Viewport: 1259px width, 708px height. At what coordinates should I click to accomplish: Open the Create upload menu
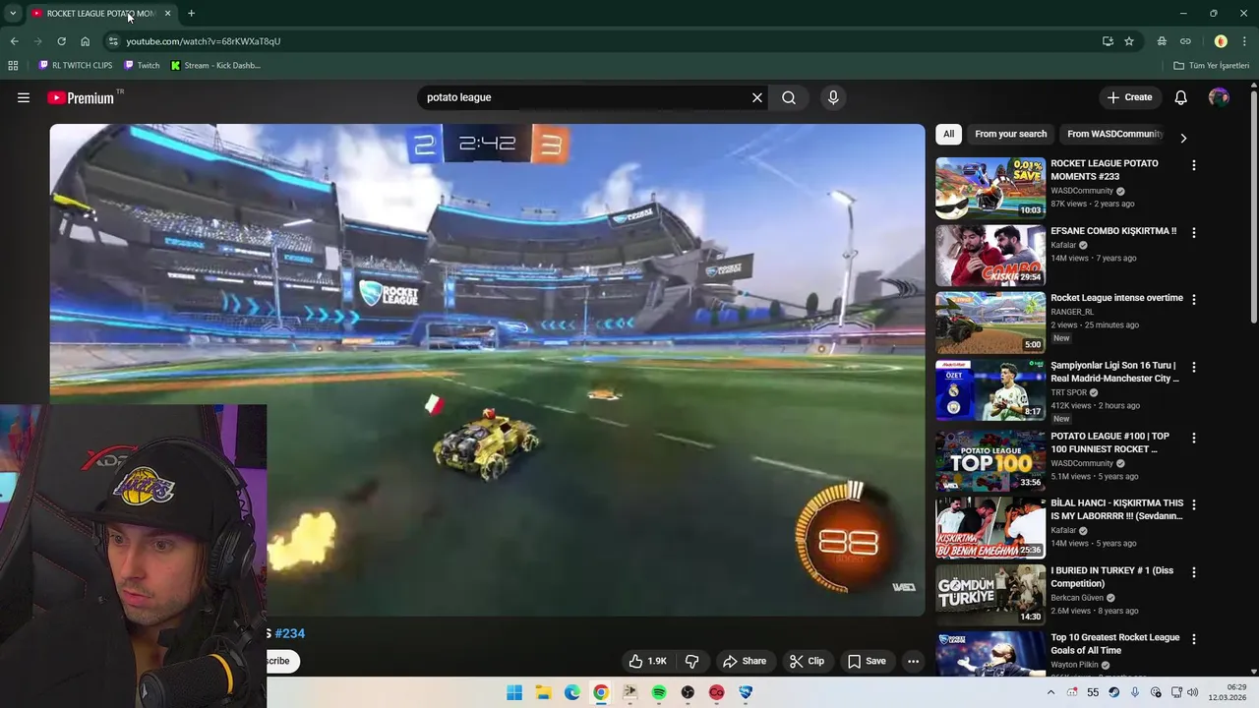click(1129, 97)
